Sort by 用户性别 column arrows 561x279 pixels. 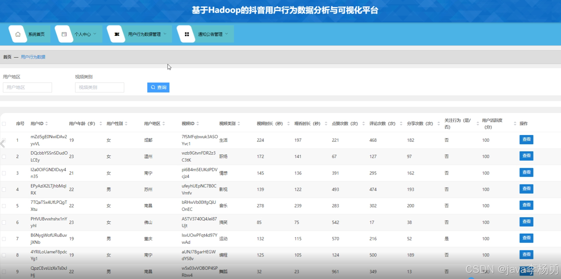[x=126, y=124]
